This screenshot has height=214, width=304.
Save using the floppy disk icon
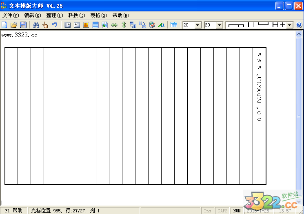[x=23, y=25]
